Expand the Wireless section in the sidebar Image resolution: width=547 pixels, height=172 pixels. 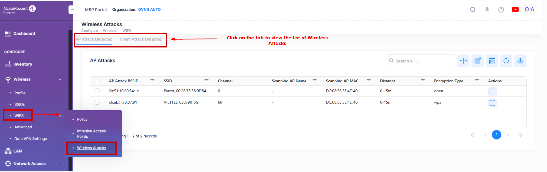click(22, 79)
